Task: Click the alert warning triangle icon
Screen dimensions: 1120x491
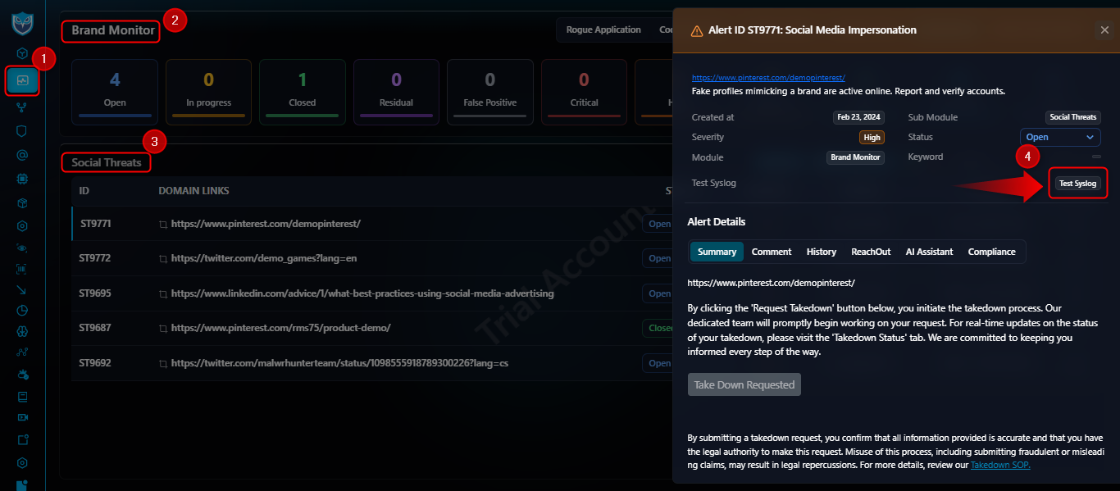Action: 697,30
